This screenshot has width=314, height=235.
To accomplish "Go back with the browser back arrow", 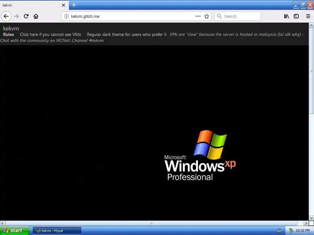I will click(x=6, y=16).
